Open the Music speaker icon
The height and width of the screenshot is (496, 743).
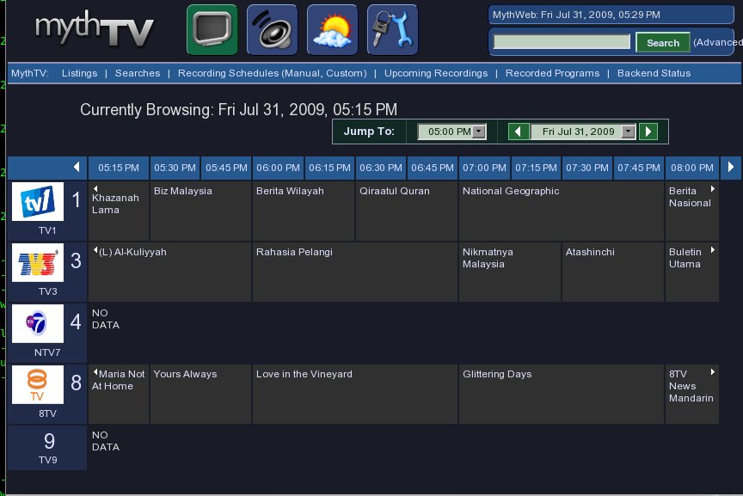(x=272, y=30)
